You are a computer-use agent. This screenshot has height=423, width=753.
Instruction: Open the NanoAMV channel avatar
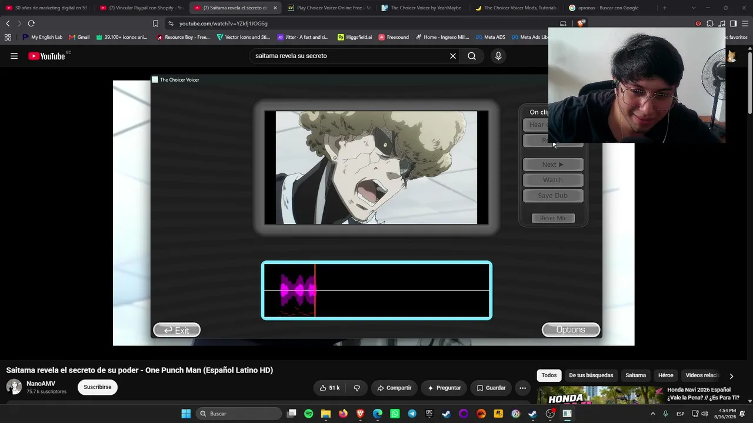[14, 387]
